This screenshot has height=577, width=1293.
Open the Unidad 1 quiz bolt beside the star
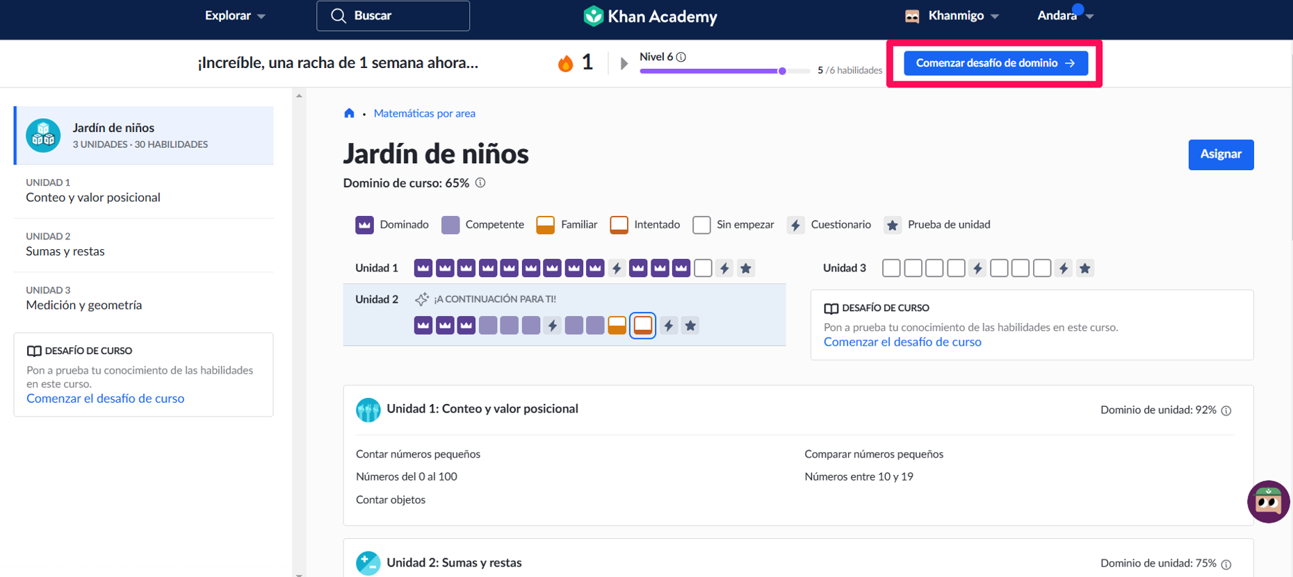724,268
